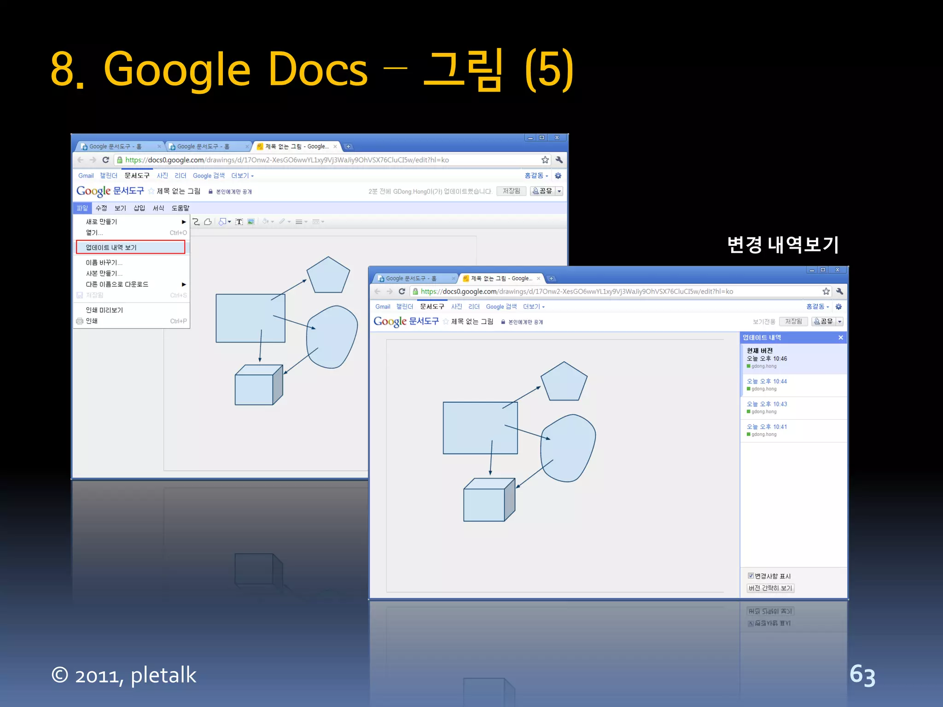
Task: Click reload icon in back browser window
Action: coord(105,160)
